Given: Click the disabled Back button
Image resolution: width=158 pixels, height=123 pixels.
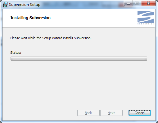Looking at the screenshot, I should (x=88, y=113).
